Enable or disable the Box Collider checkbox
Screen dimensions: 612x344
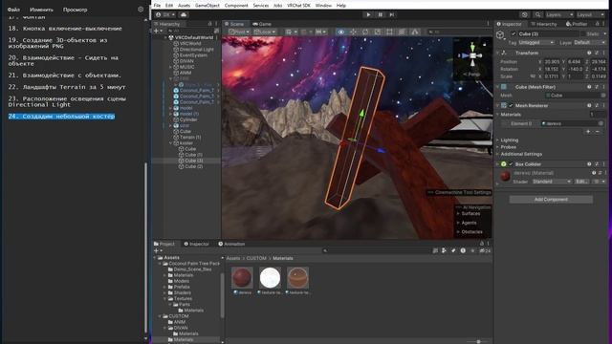tap(511, 164)
